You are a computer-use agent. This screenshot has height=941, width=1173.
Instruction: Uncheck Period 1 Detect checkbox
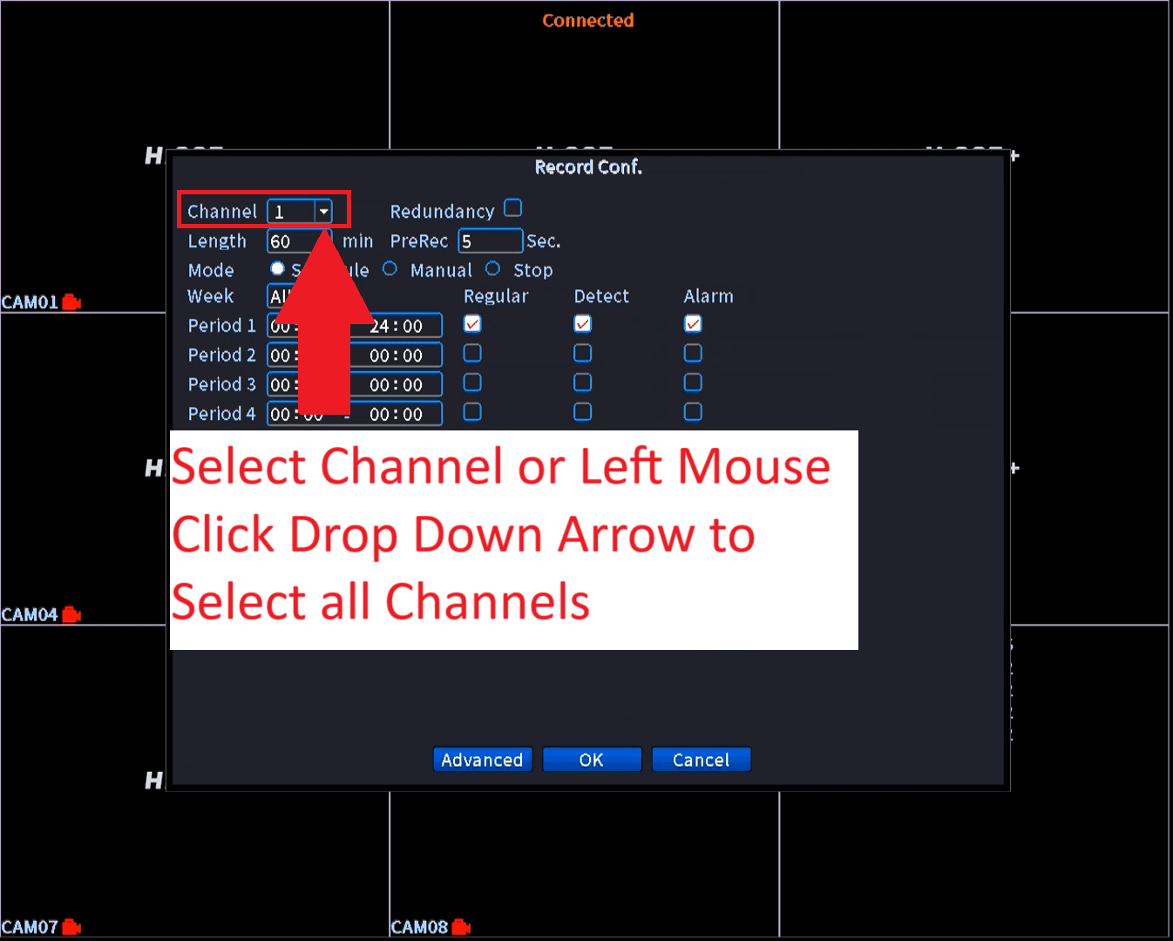583,324
